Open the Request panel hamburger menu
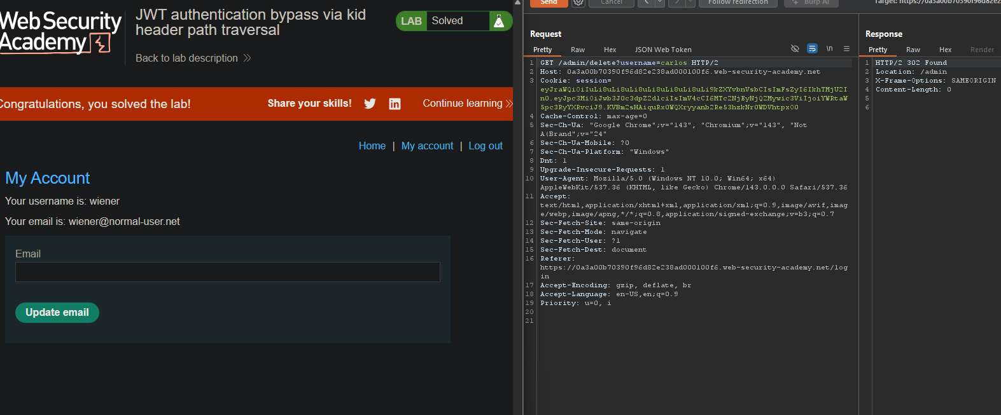Screen dimensions: 1001x415 pos(846,48)
